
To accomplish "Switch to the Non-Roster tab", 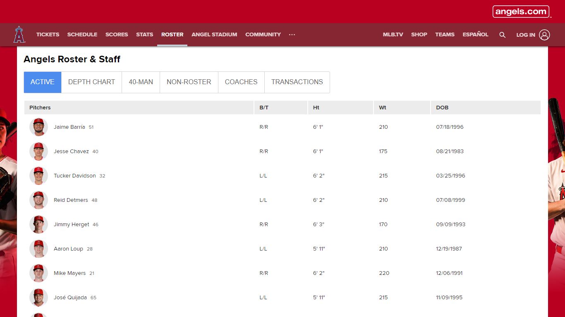I will [189, 82].
